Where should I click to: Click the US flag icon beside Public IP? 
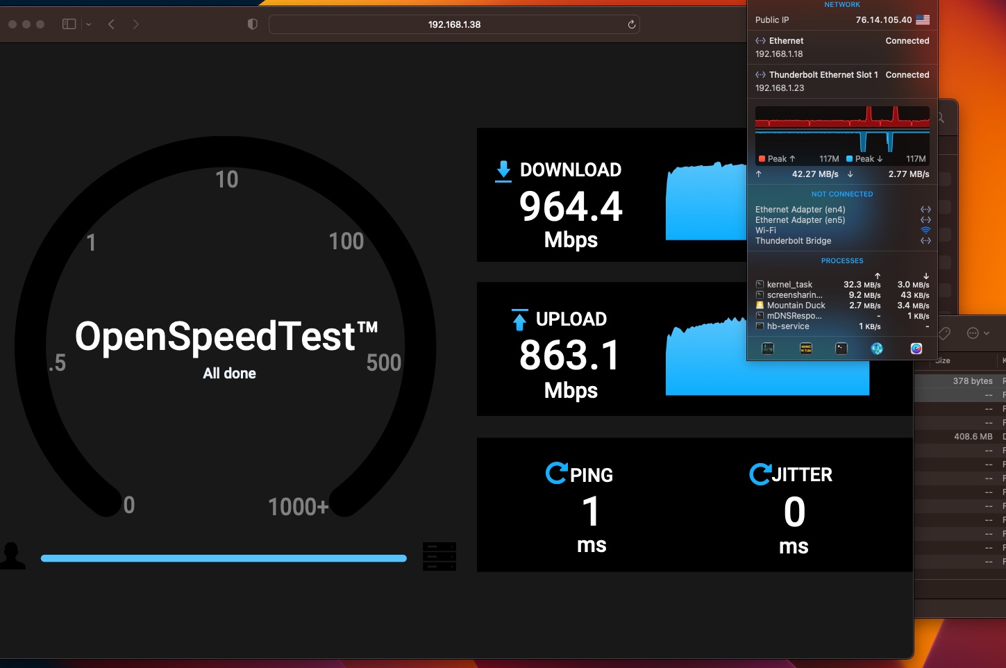pyautogui.click(x=923, y=20)
